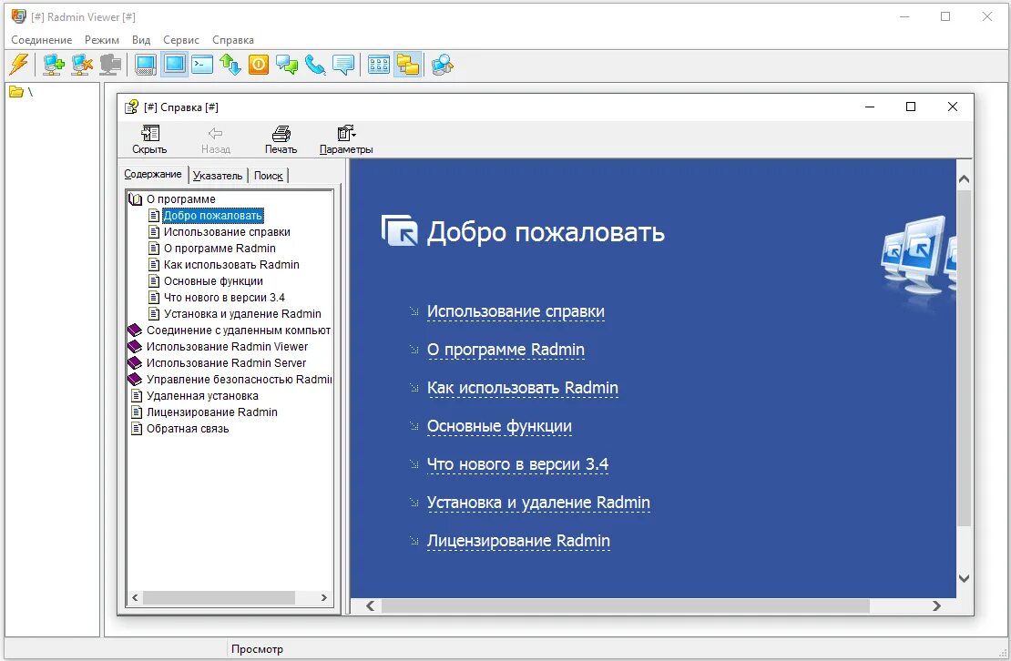Select the Send Message bubble icon

[343, 65]
